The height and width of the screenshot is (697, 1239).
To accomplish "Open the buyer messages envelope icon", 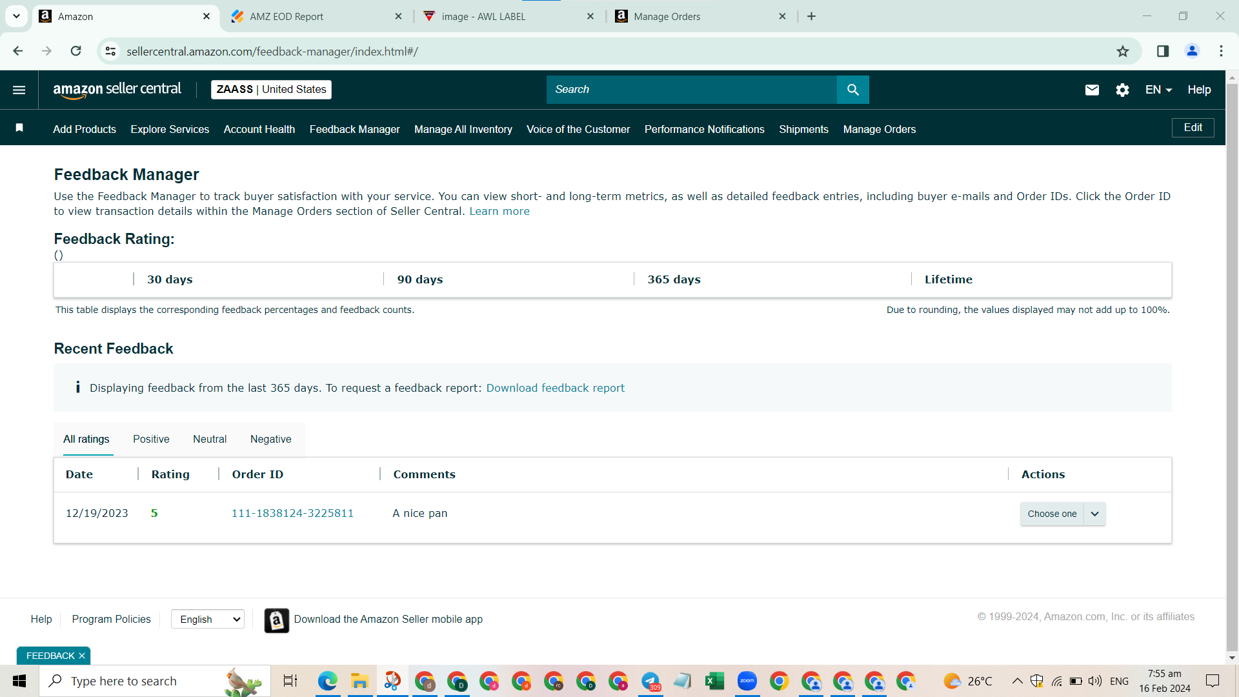I will [x=1092, y=90].
